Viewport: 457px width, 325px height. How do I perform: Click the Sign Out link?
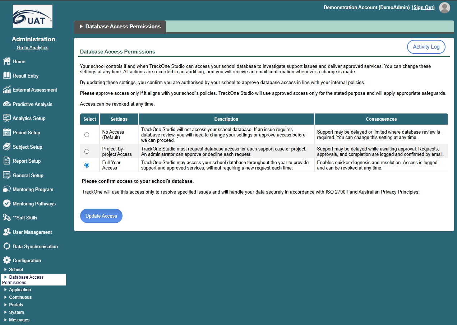click(x=424, y=7)
